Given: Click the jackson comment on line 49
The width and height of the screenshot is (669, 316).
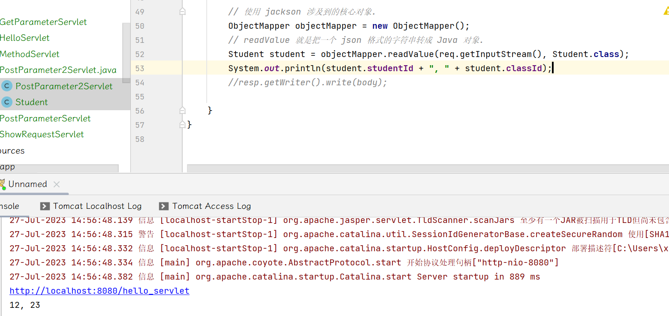Looking at the screenshot, I should coord(302,12).
